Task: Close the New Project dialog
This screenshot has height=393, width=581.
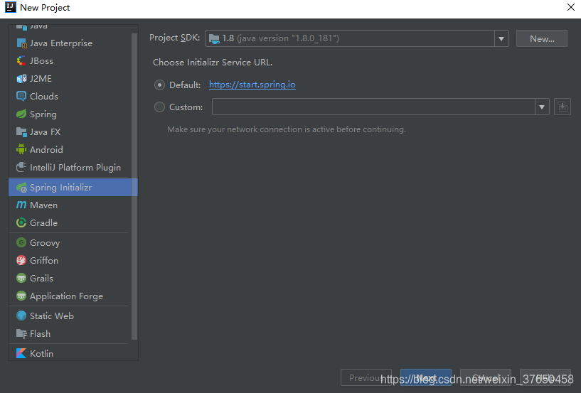Action: click(x=570, y=7)
